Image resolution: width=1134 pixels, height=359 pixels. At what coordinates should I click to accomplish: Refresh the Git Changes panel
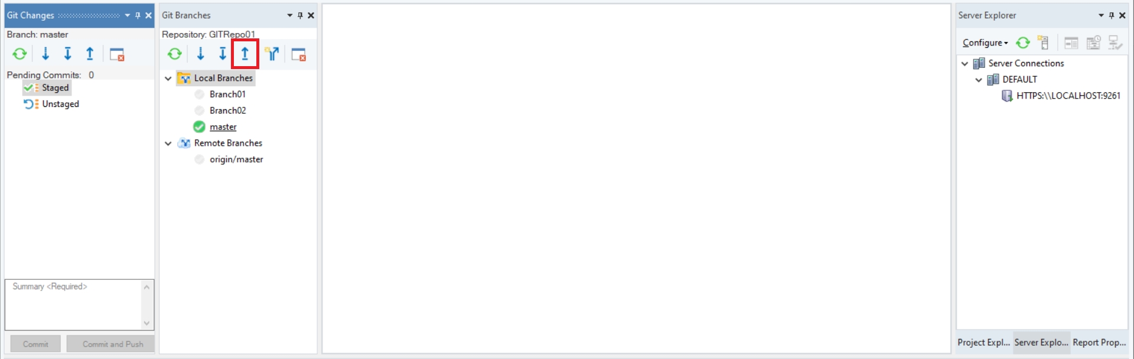click(19, 54)
